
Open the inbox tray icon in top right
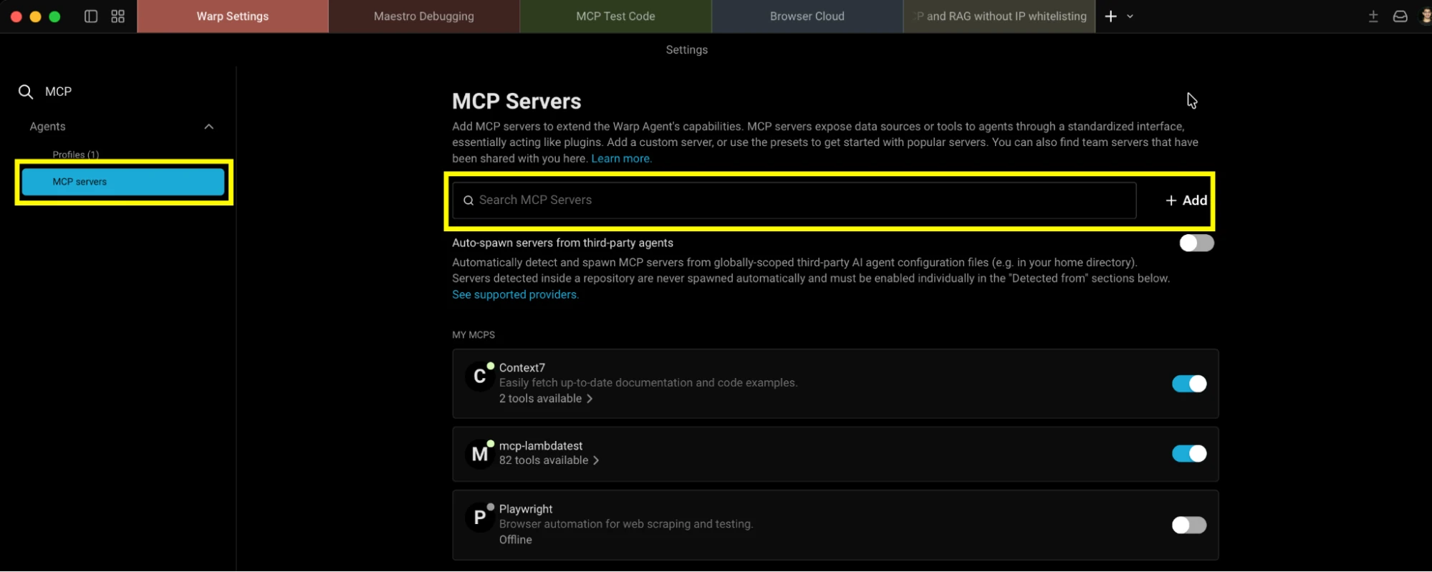click(1400, 16)
